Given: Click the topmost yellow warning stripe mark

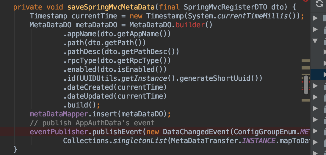Looking at the screenshot, I should click(x=306, y=61).
